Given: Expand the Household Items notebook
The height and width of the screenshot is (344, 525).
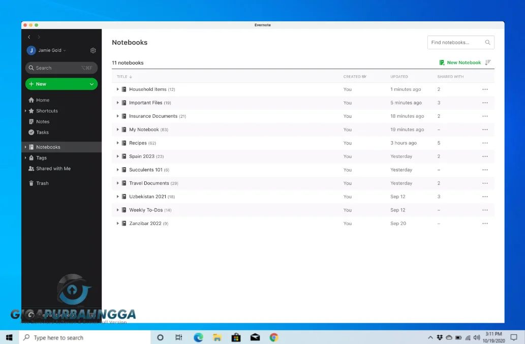Looking at the screenshot, I should click(117, 89).
